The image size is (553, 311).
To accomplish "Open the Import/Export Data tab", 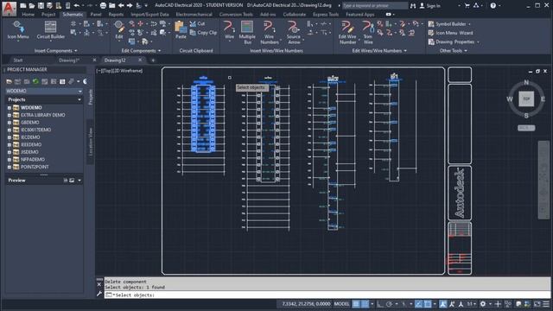I will coord(149,15).
